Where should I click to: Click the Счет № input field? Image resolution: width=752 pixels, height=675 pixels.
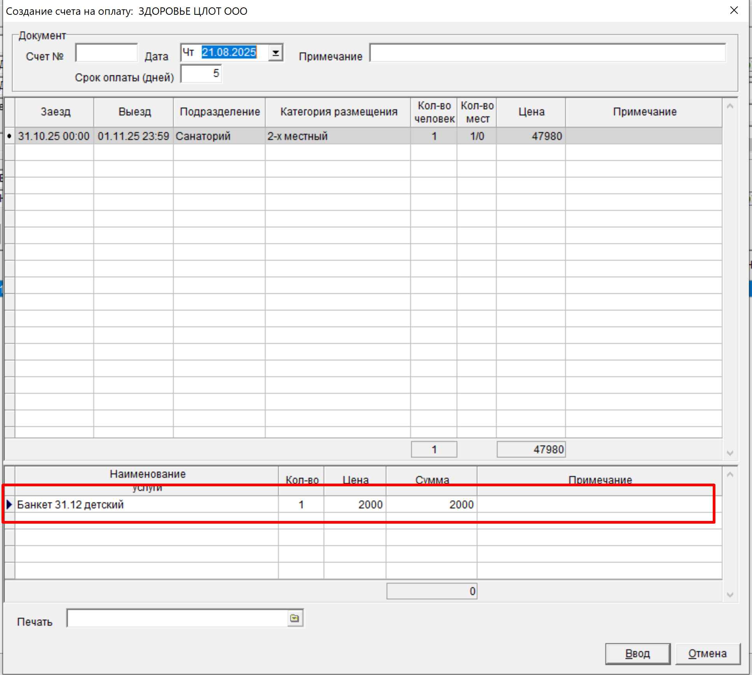[107, 53]
